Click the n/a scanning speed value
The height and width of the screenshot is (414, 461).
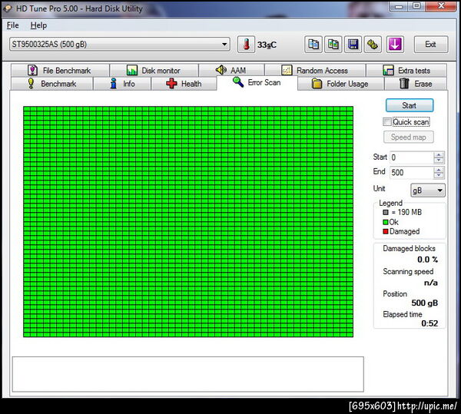[431, 283]
